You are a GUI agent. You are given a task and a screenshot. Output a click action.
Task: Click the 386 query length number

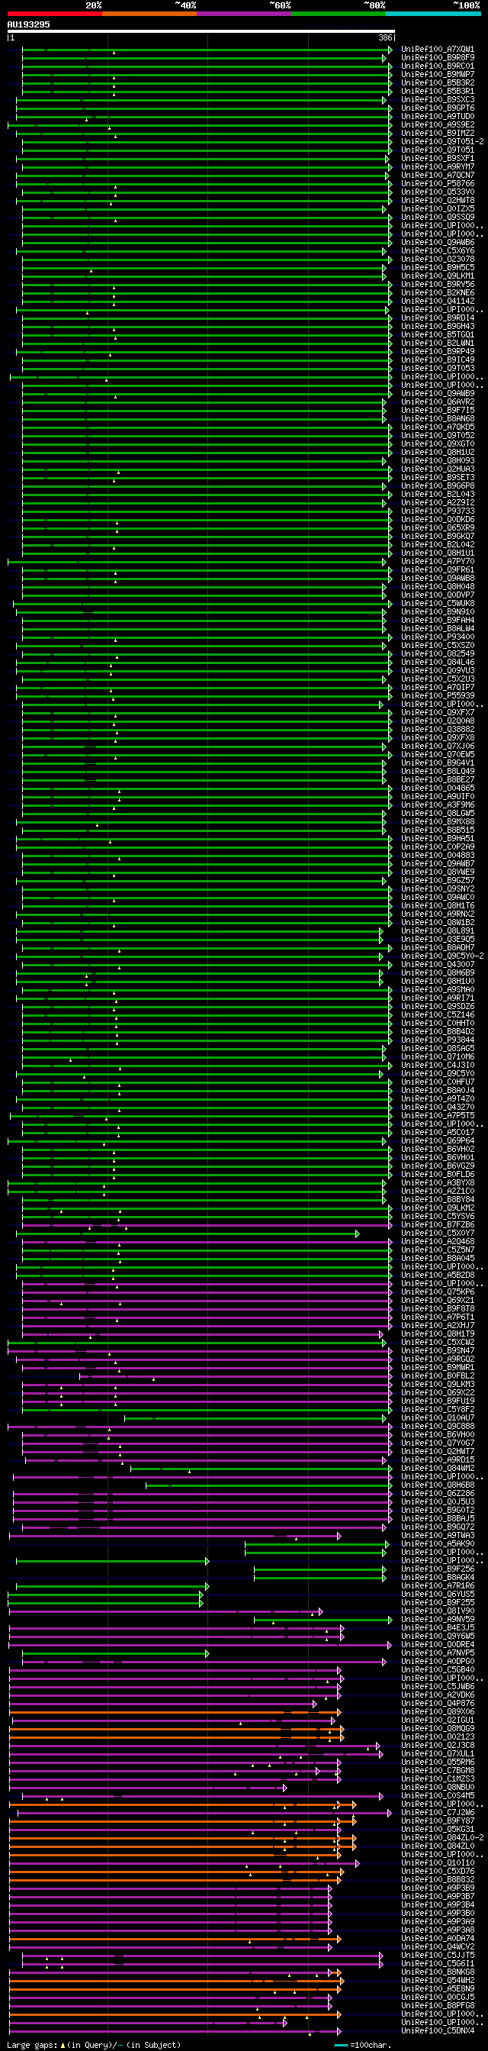[386, 37]
